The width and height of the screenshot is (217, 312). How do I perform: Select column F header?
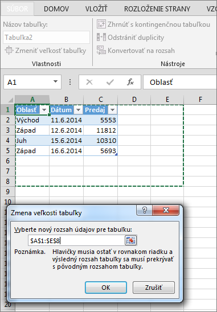[x=200, y=99]
